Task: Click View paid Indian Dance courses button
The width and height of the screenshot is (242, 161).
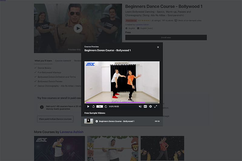Action: click(x=55, y=119)
